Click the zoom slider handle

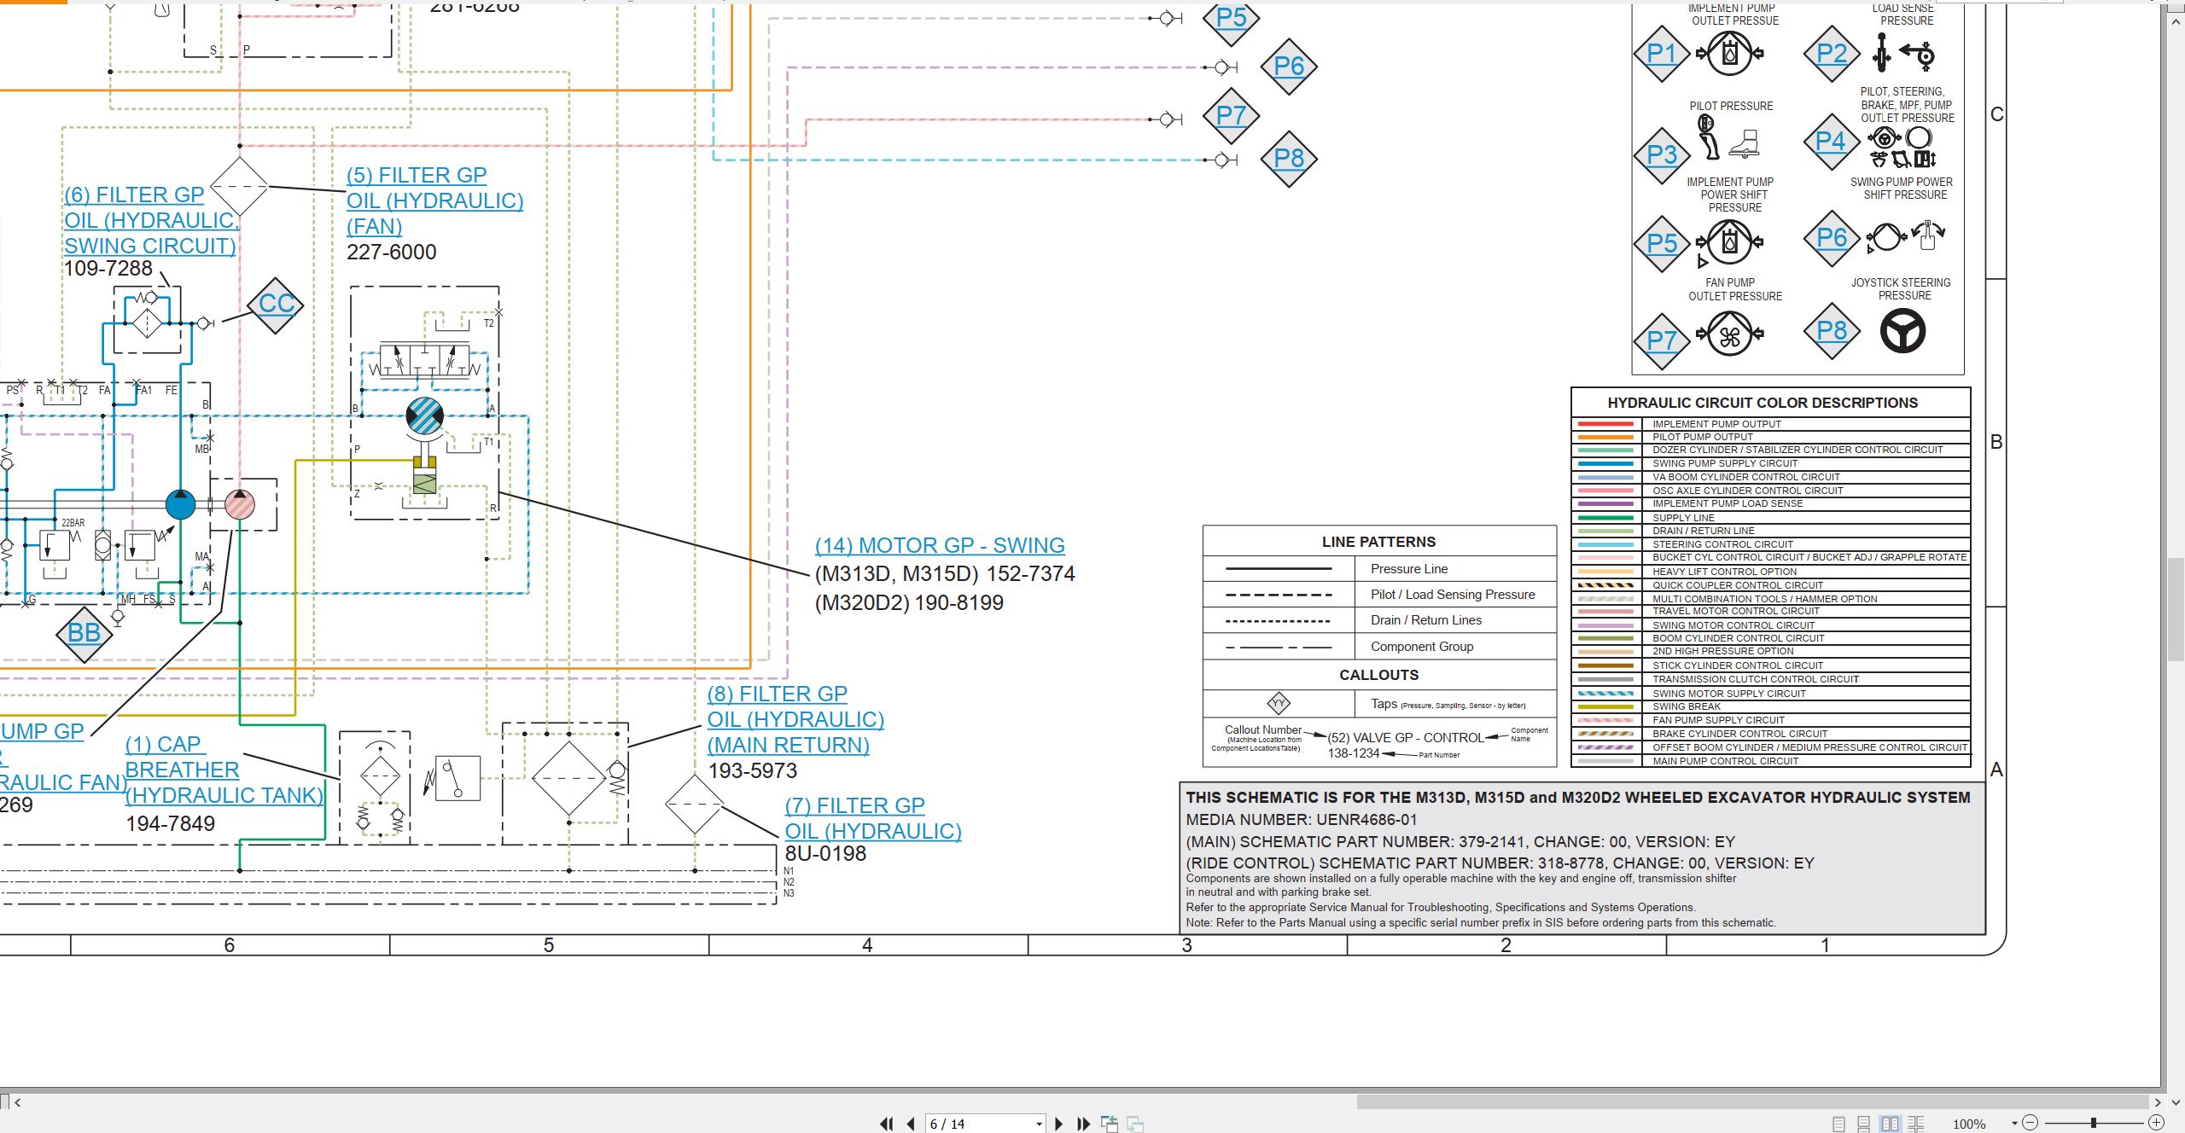2093,1123
